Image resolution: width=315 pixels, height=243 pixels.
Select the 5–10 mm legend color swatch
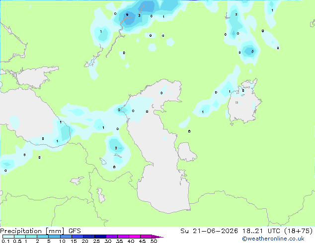coord(54,237)
